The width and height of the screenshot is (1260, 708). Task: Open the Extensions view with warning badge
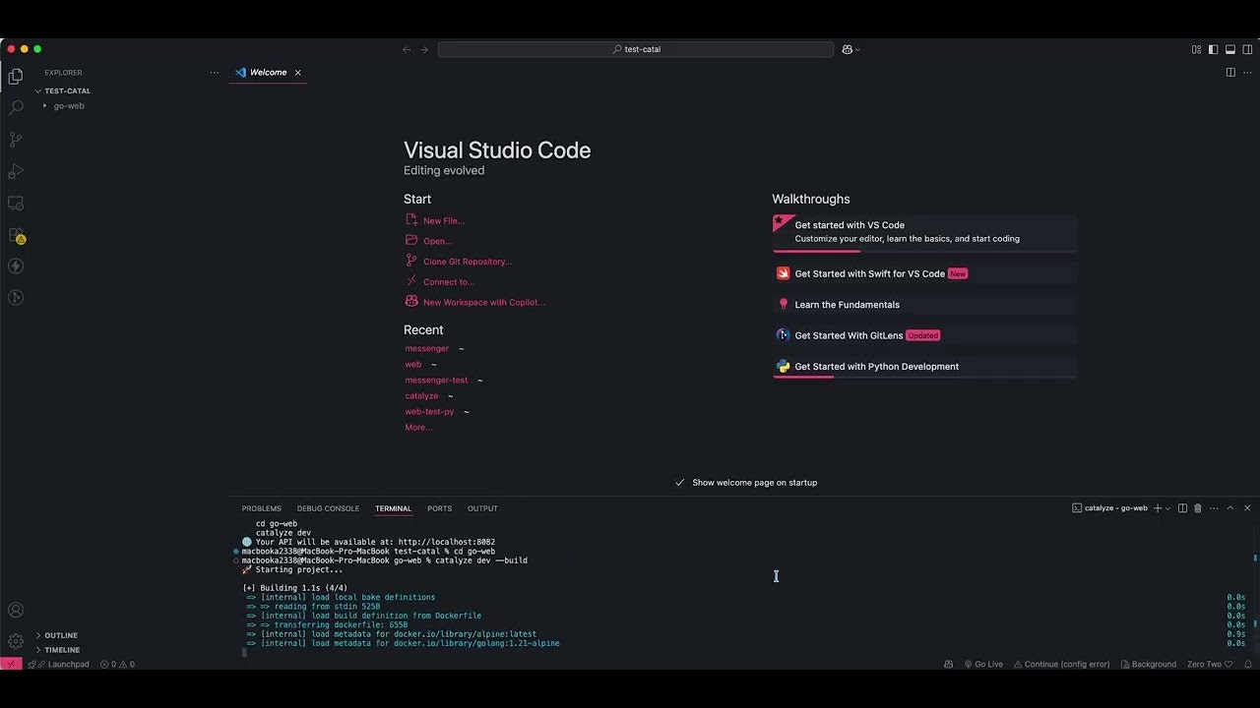(16, 235)
